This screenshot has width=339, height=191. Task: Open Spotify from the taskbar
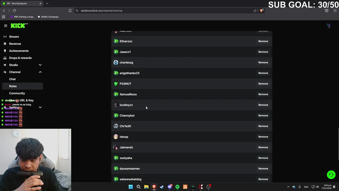point(177,187)
